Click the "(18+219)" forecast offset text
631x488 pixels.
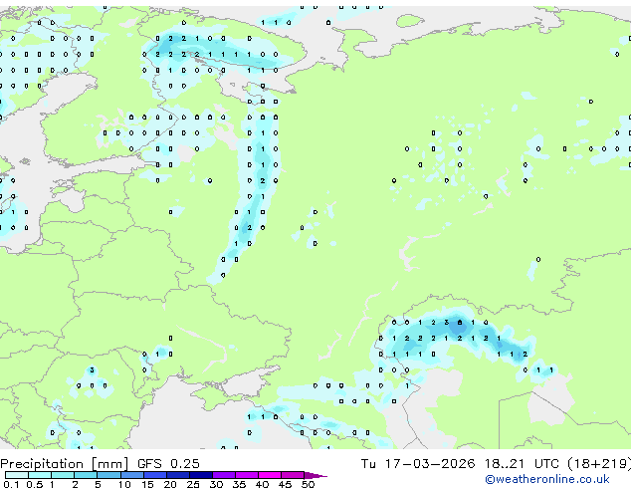[599, 464]
